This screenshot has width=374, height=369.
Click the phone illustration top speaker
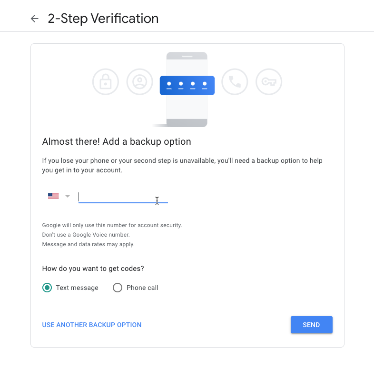click(187, 56)
